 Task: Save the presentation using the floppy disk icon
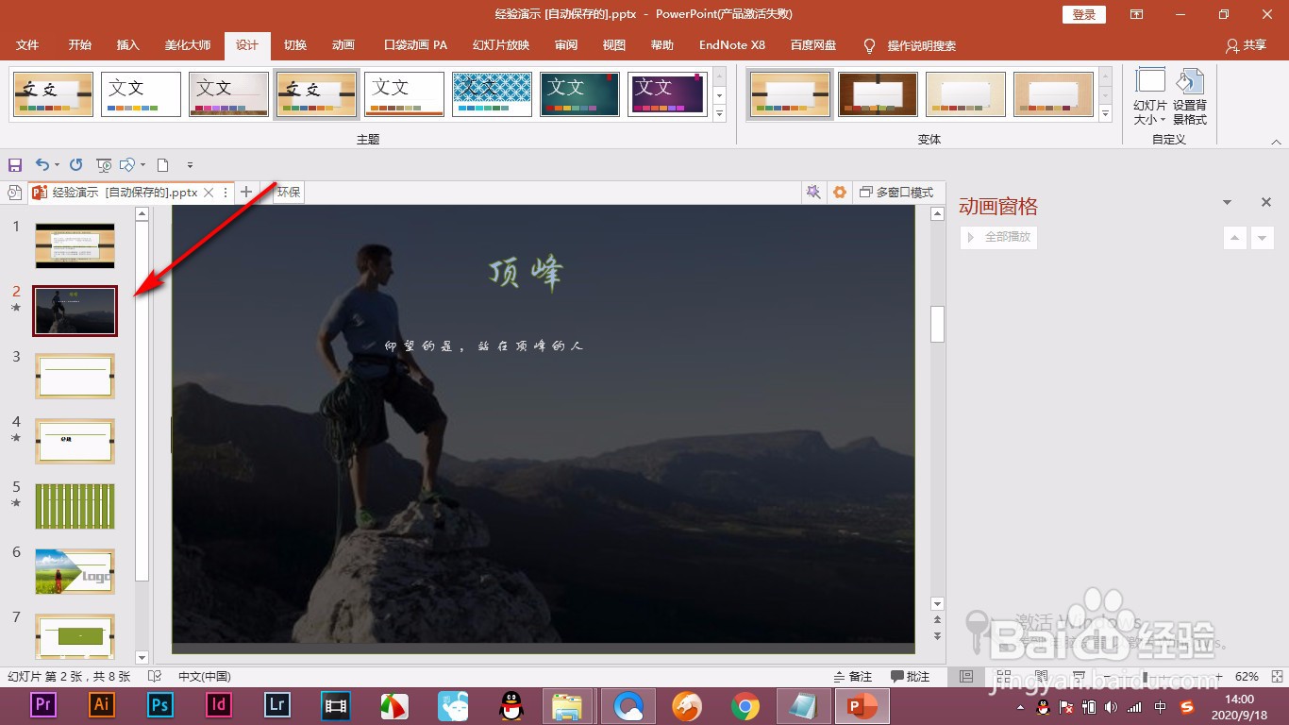[x=14, y=165]
